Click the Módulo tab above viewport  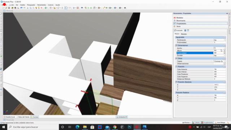pos(8,10)
